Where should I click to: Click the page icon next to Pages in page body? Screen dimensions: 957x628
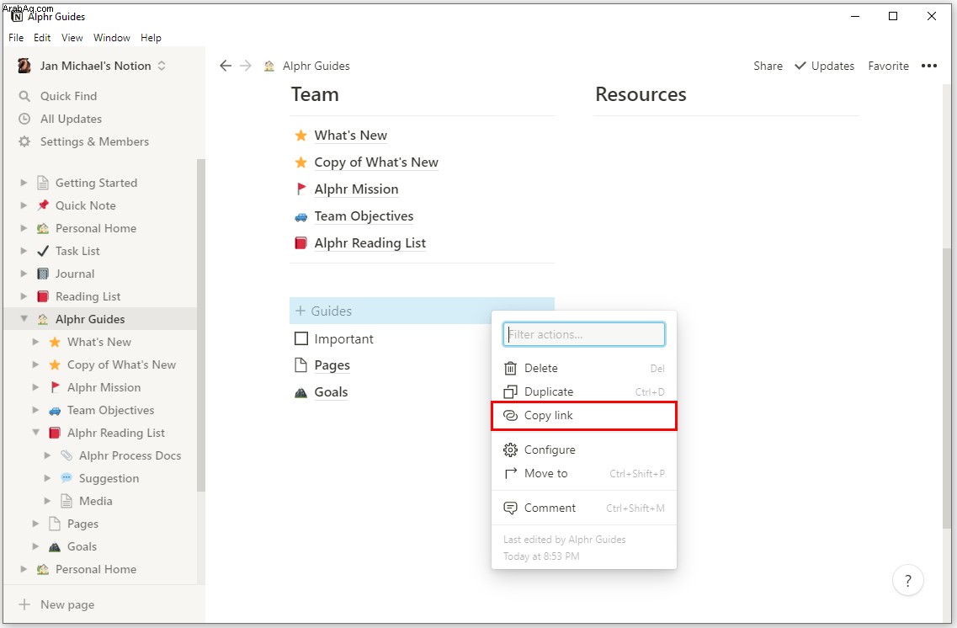click(x=300, y=365)
